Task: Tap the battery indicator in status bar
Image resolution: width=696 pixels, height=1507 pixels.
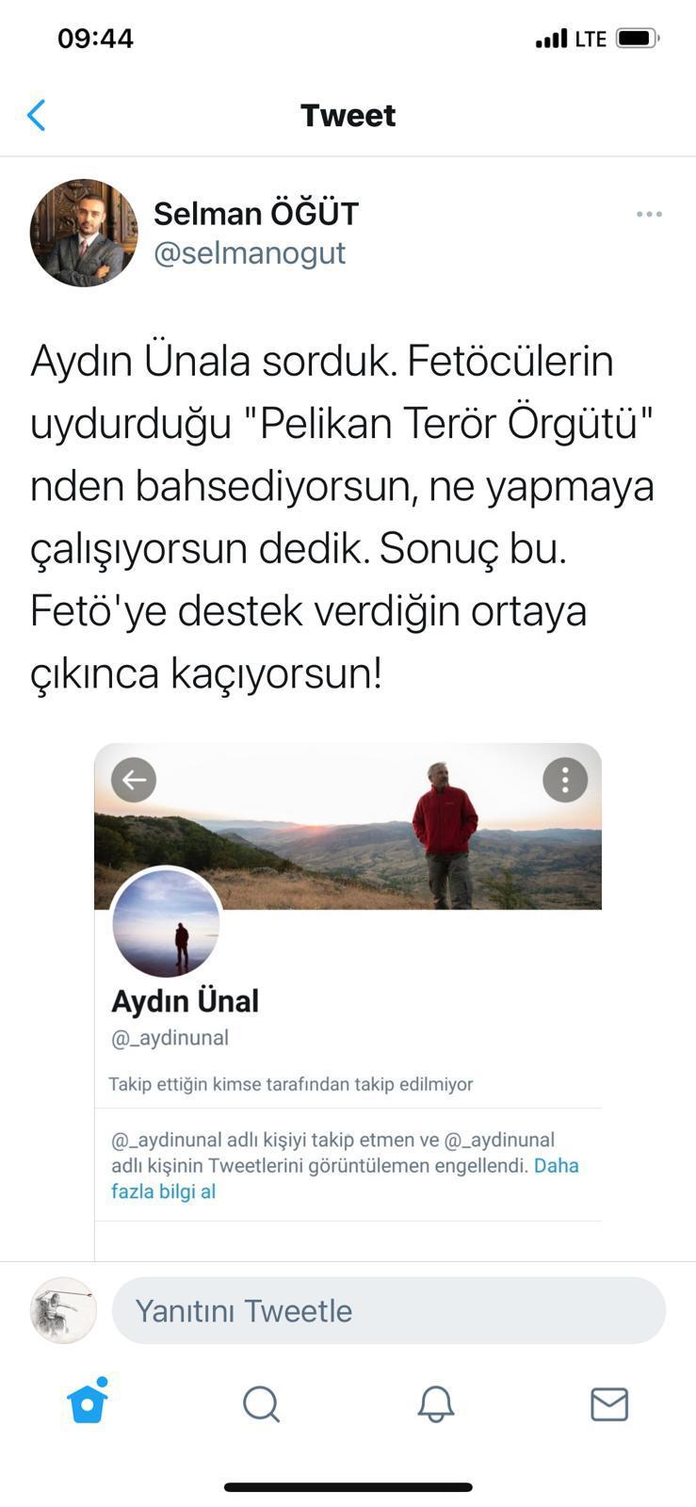Action: coord(638,39)
